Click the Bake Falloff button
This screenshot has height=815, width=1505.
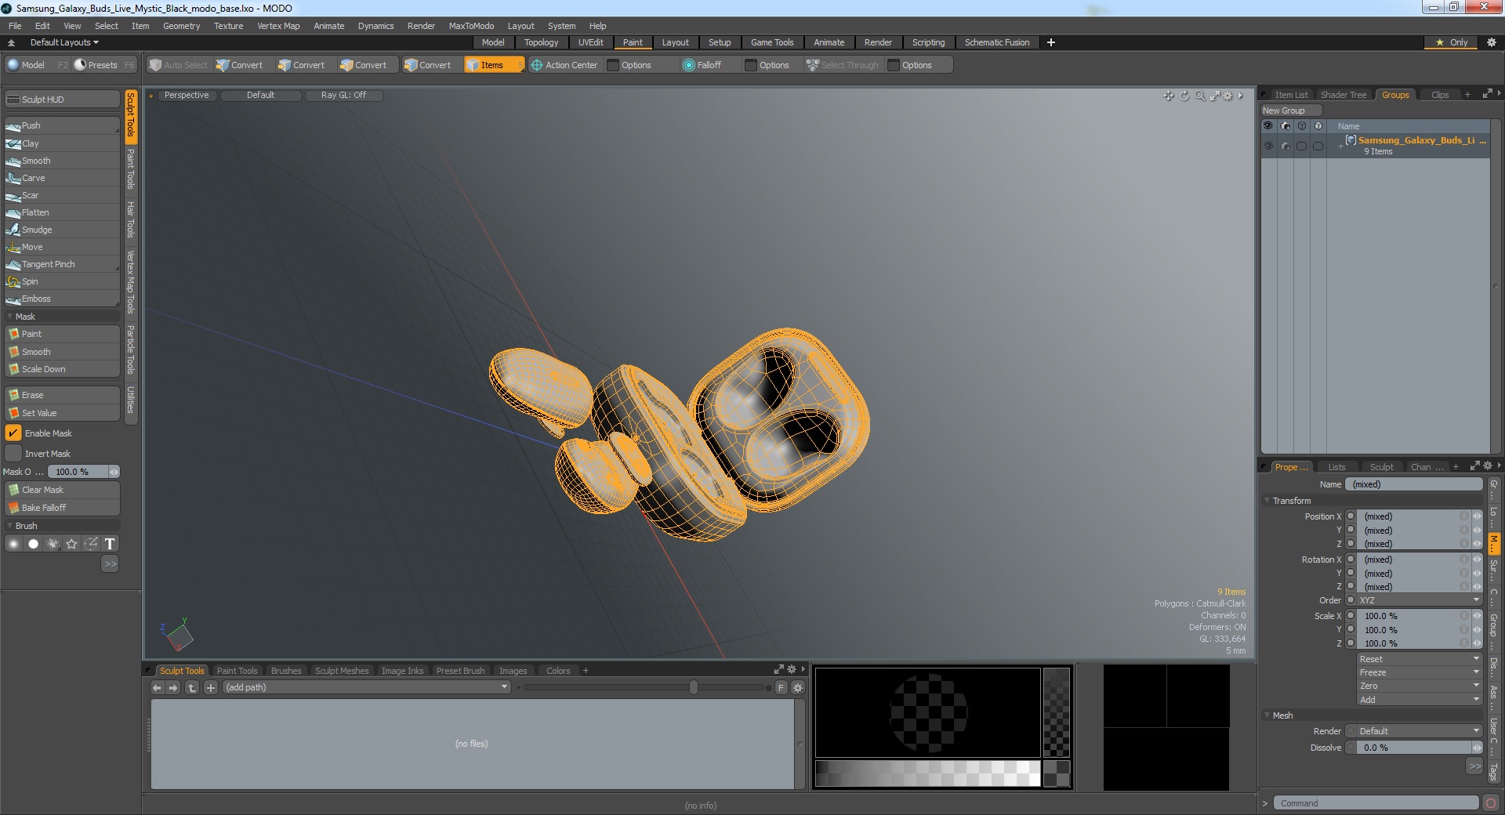click(x=62, y=508)
